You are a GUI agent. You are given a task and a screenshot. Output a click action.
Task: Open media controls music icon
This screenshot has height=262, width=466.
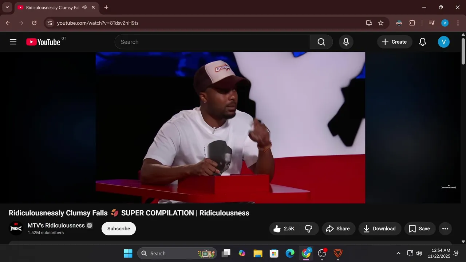point(432,23)
